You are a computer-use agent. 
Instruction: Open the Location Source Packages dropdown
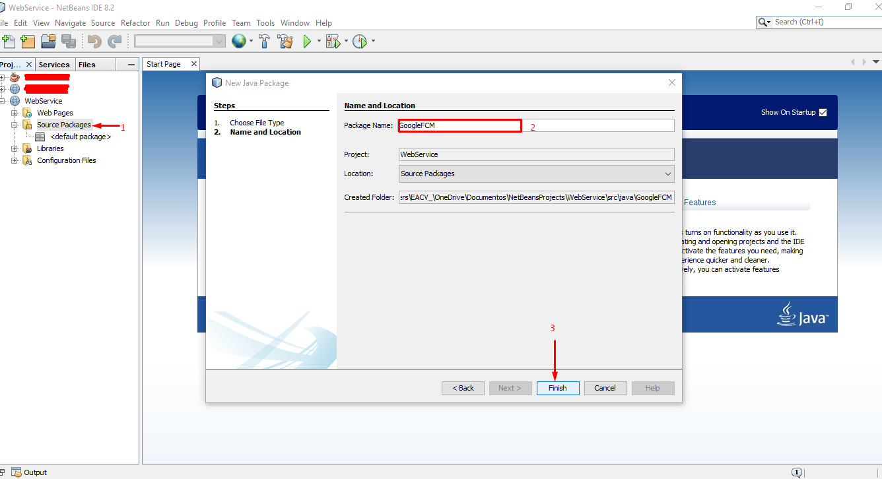[x=537, y=174]
